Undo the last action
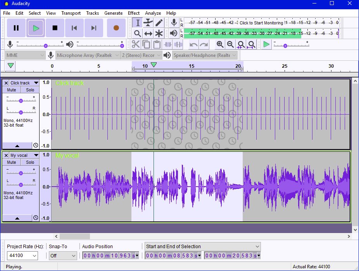The height and width of the screenshot is (271, 359). point(193,45)
